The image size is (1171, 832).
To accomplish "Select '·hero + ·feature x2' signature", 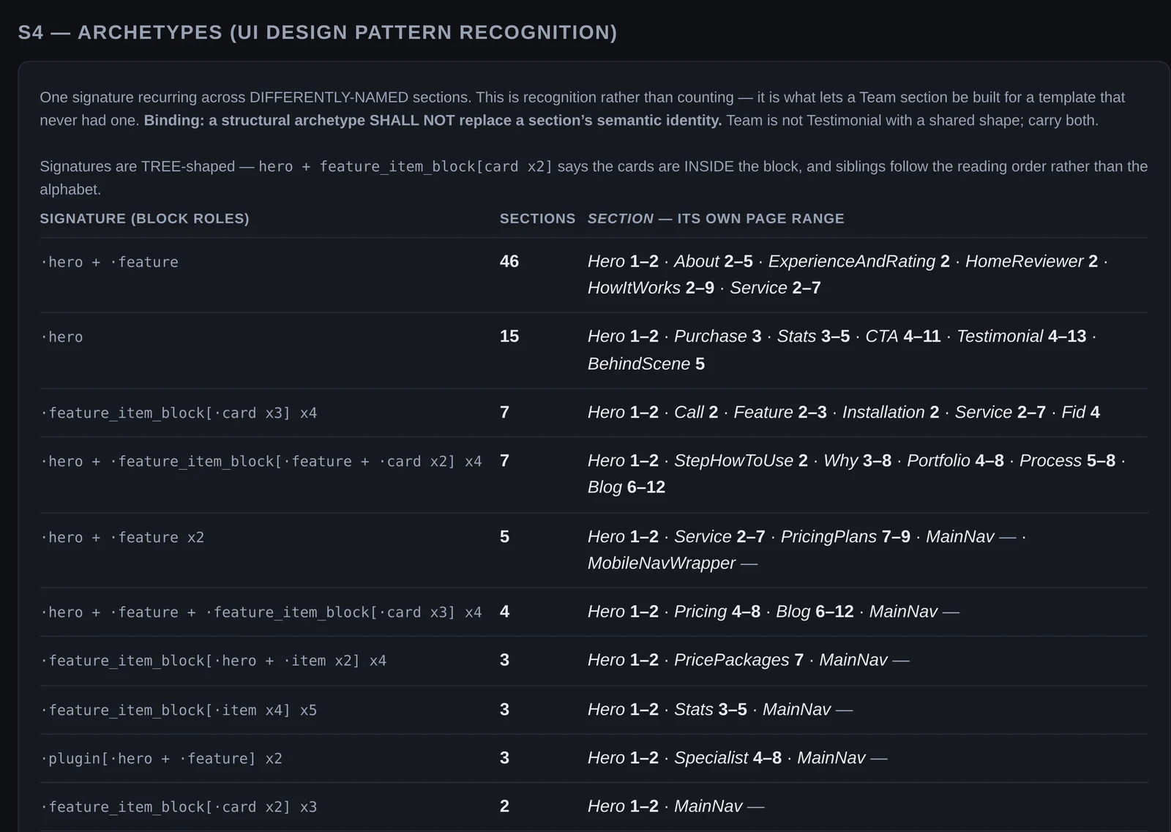I will pos(122,537).
